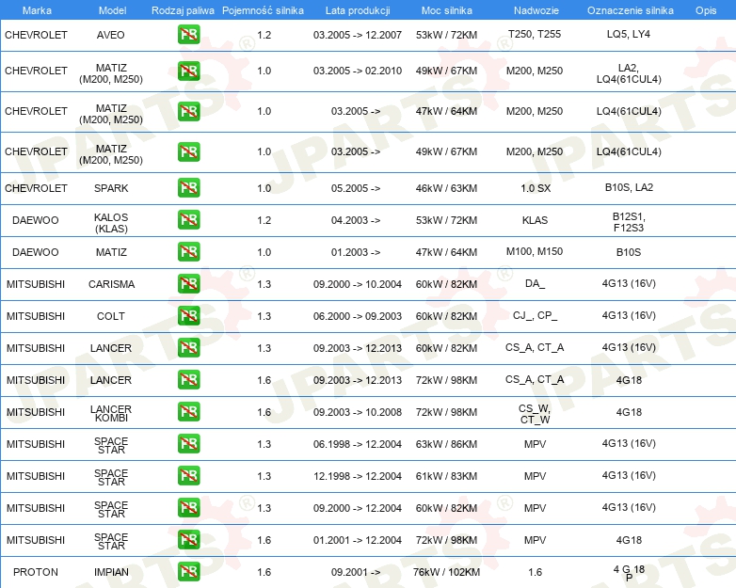
Task: Click the Opis column header
Action: click(706, 10)
